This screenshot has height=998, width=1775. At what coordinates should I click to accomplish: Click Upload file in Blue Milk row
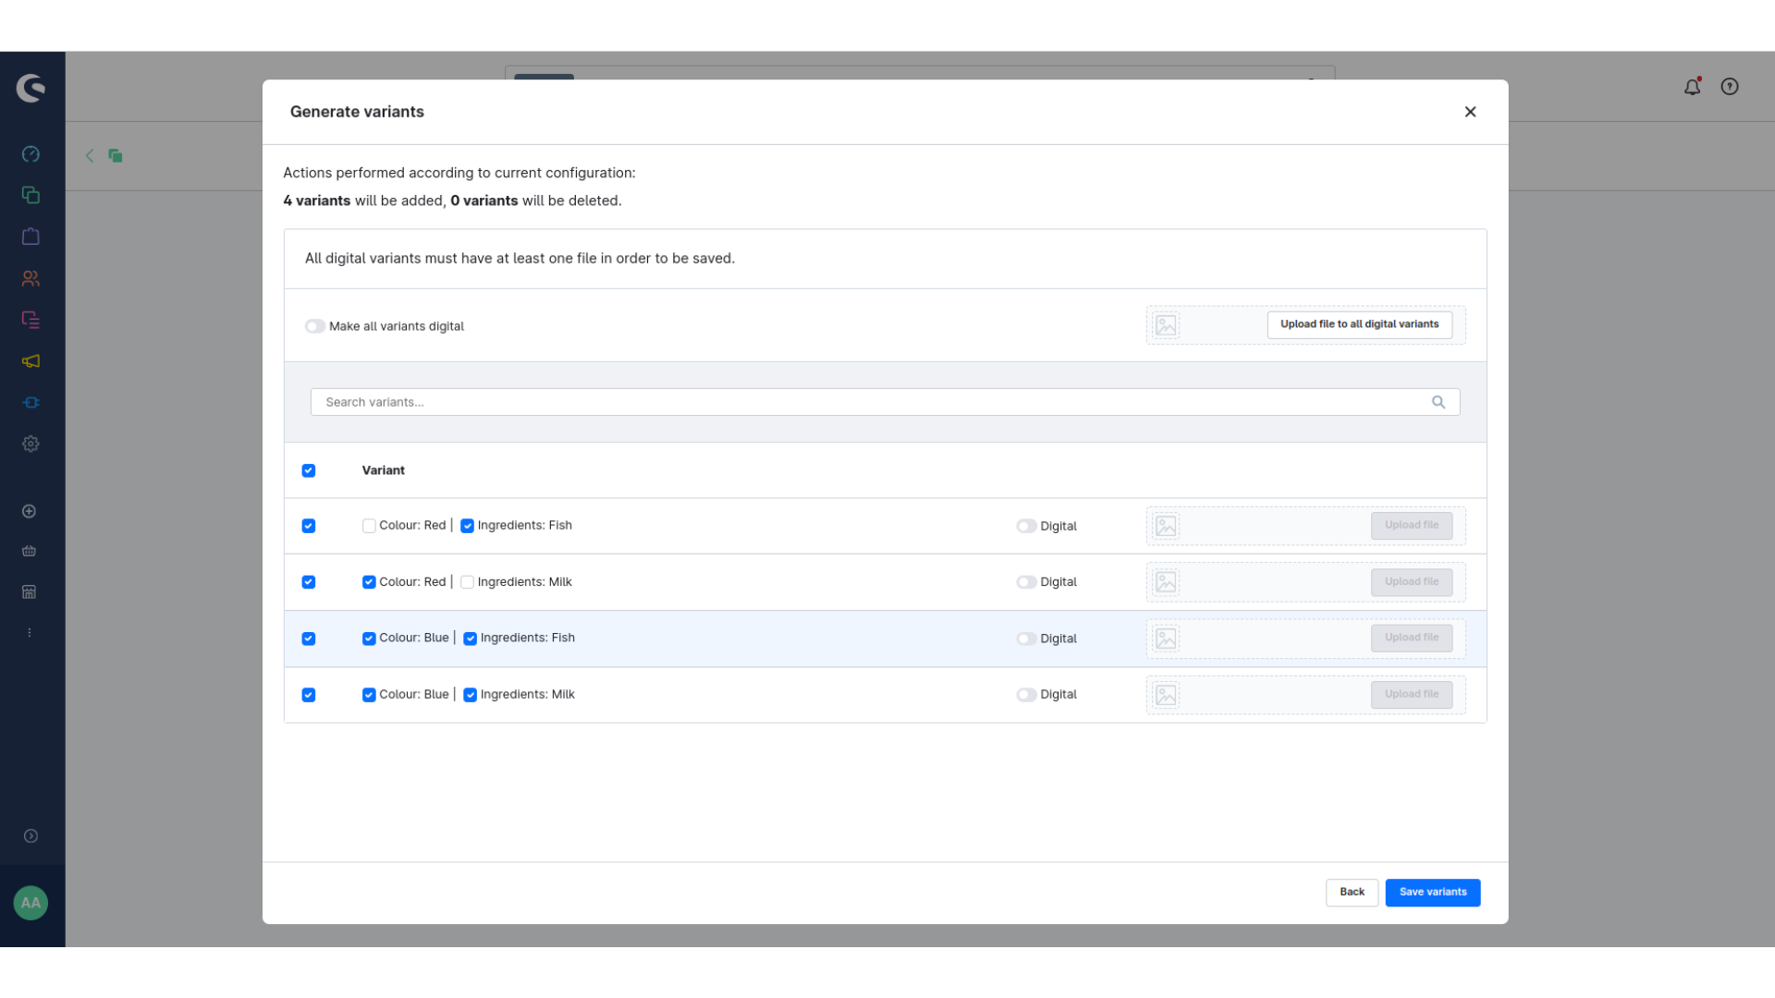tap(1411, 695)
